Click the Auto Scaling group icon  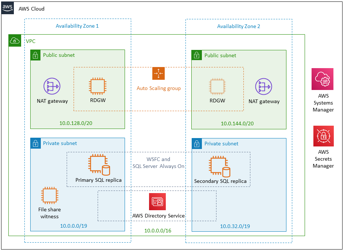pyautogui.click(x=158, y=73)
